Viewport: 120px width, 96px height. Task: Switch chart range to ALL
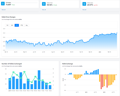click(x=27, y=25)
